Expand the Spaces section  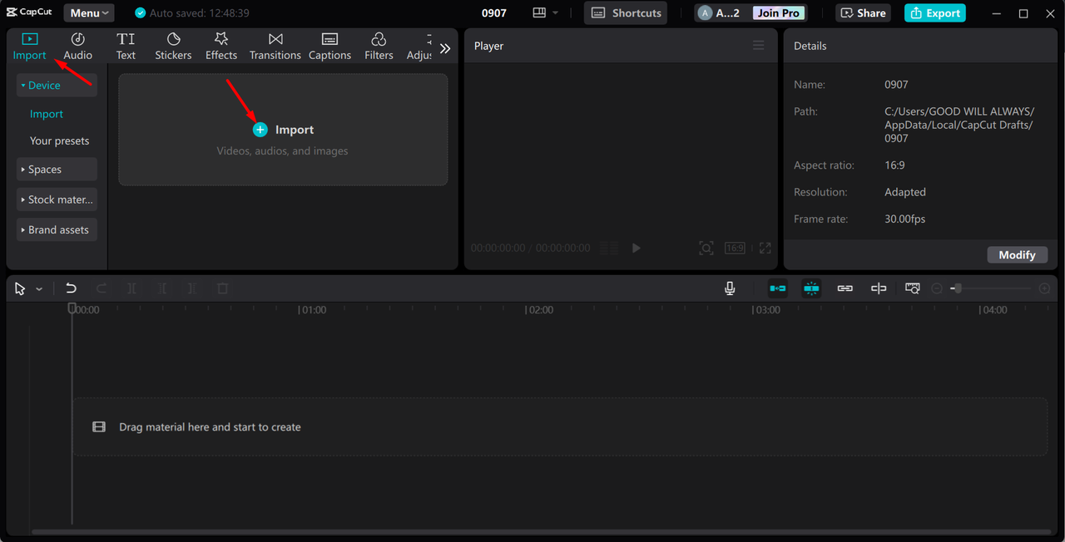(57, 169)
